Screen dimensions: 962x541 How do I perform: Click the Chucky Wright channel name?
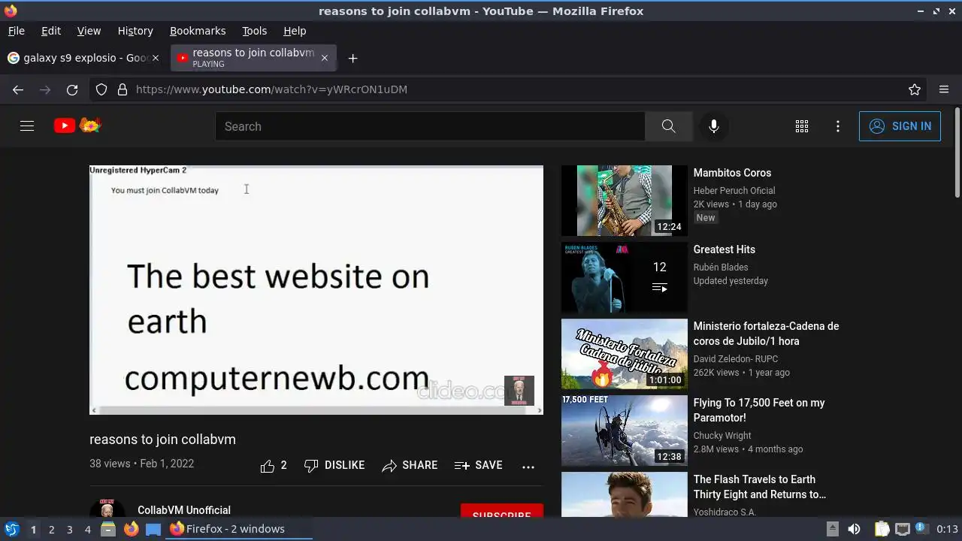[x=722, y=436]
